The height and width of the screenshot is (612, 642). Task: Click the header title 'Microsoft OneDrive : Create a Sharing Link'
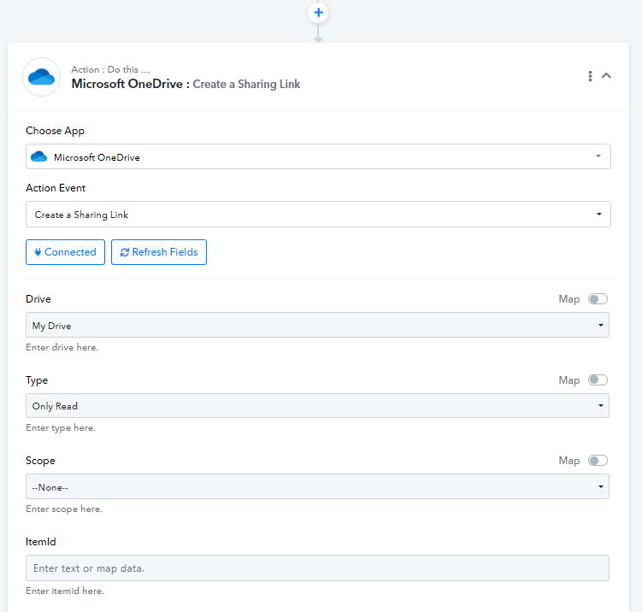(x=186, y=84)
